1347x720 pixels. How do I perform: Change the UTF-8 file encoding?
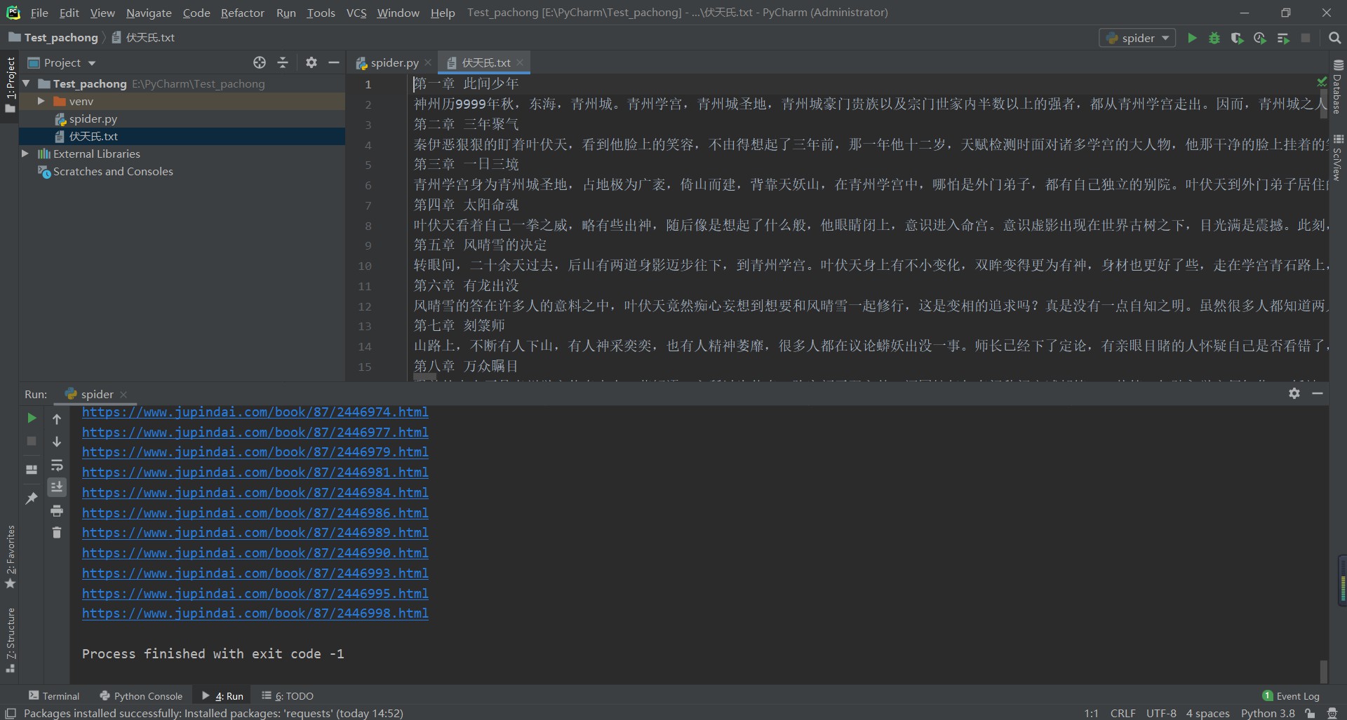pos(1161,713)
